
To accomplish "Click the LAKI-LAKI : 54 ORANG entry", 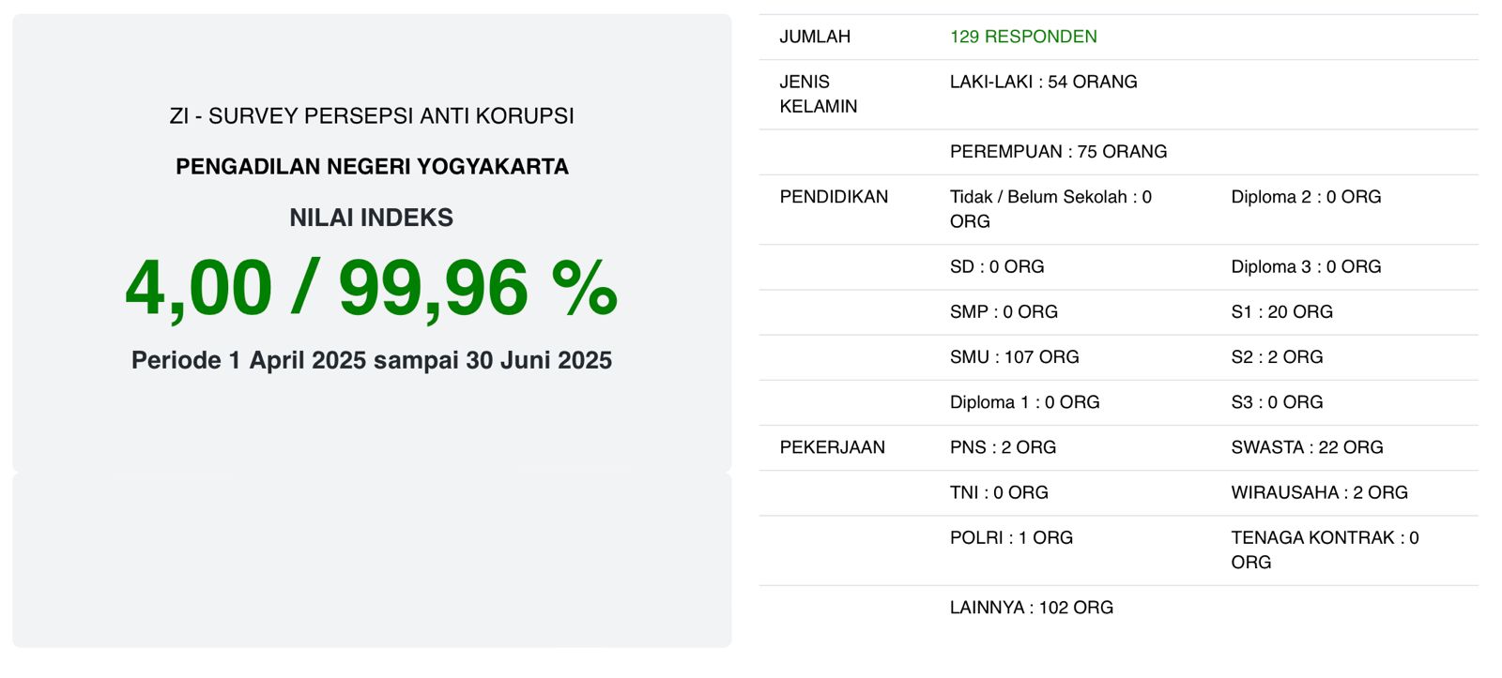I will pos(1043,82).
